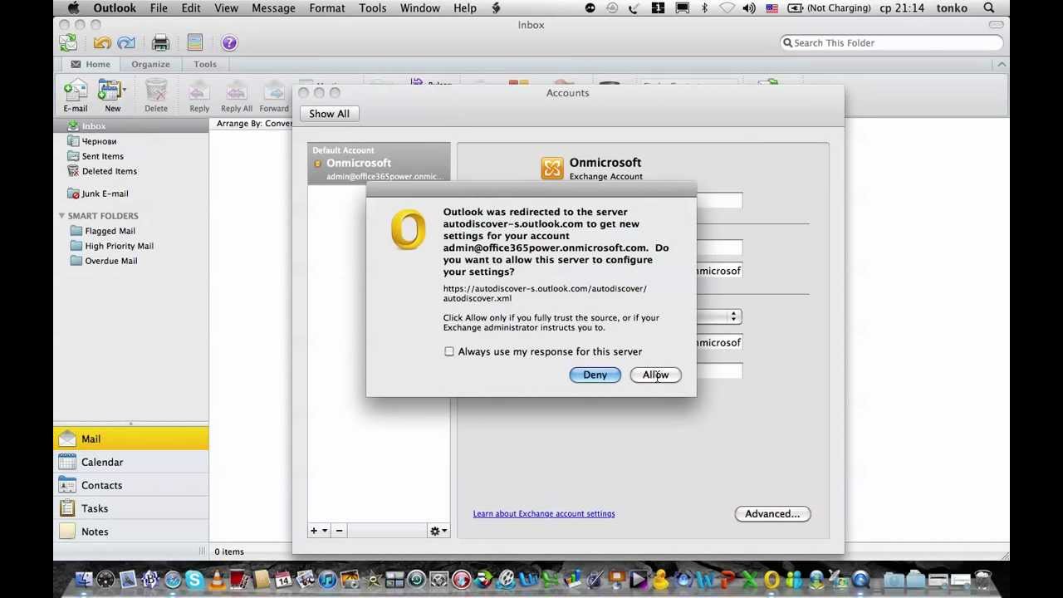Select the Deleted Items folder

pyautogui.click(x=131, y=171)
